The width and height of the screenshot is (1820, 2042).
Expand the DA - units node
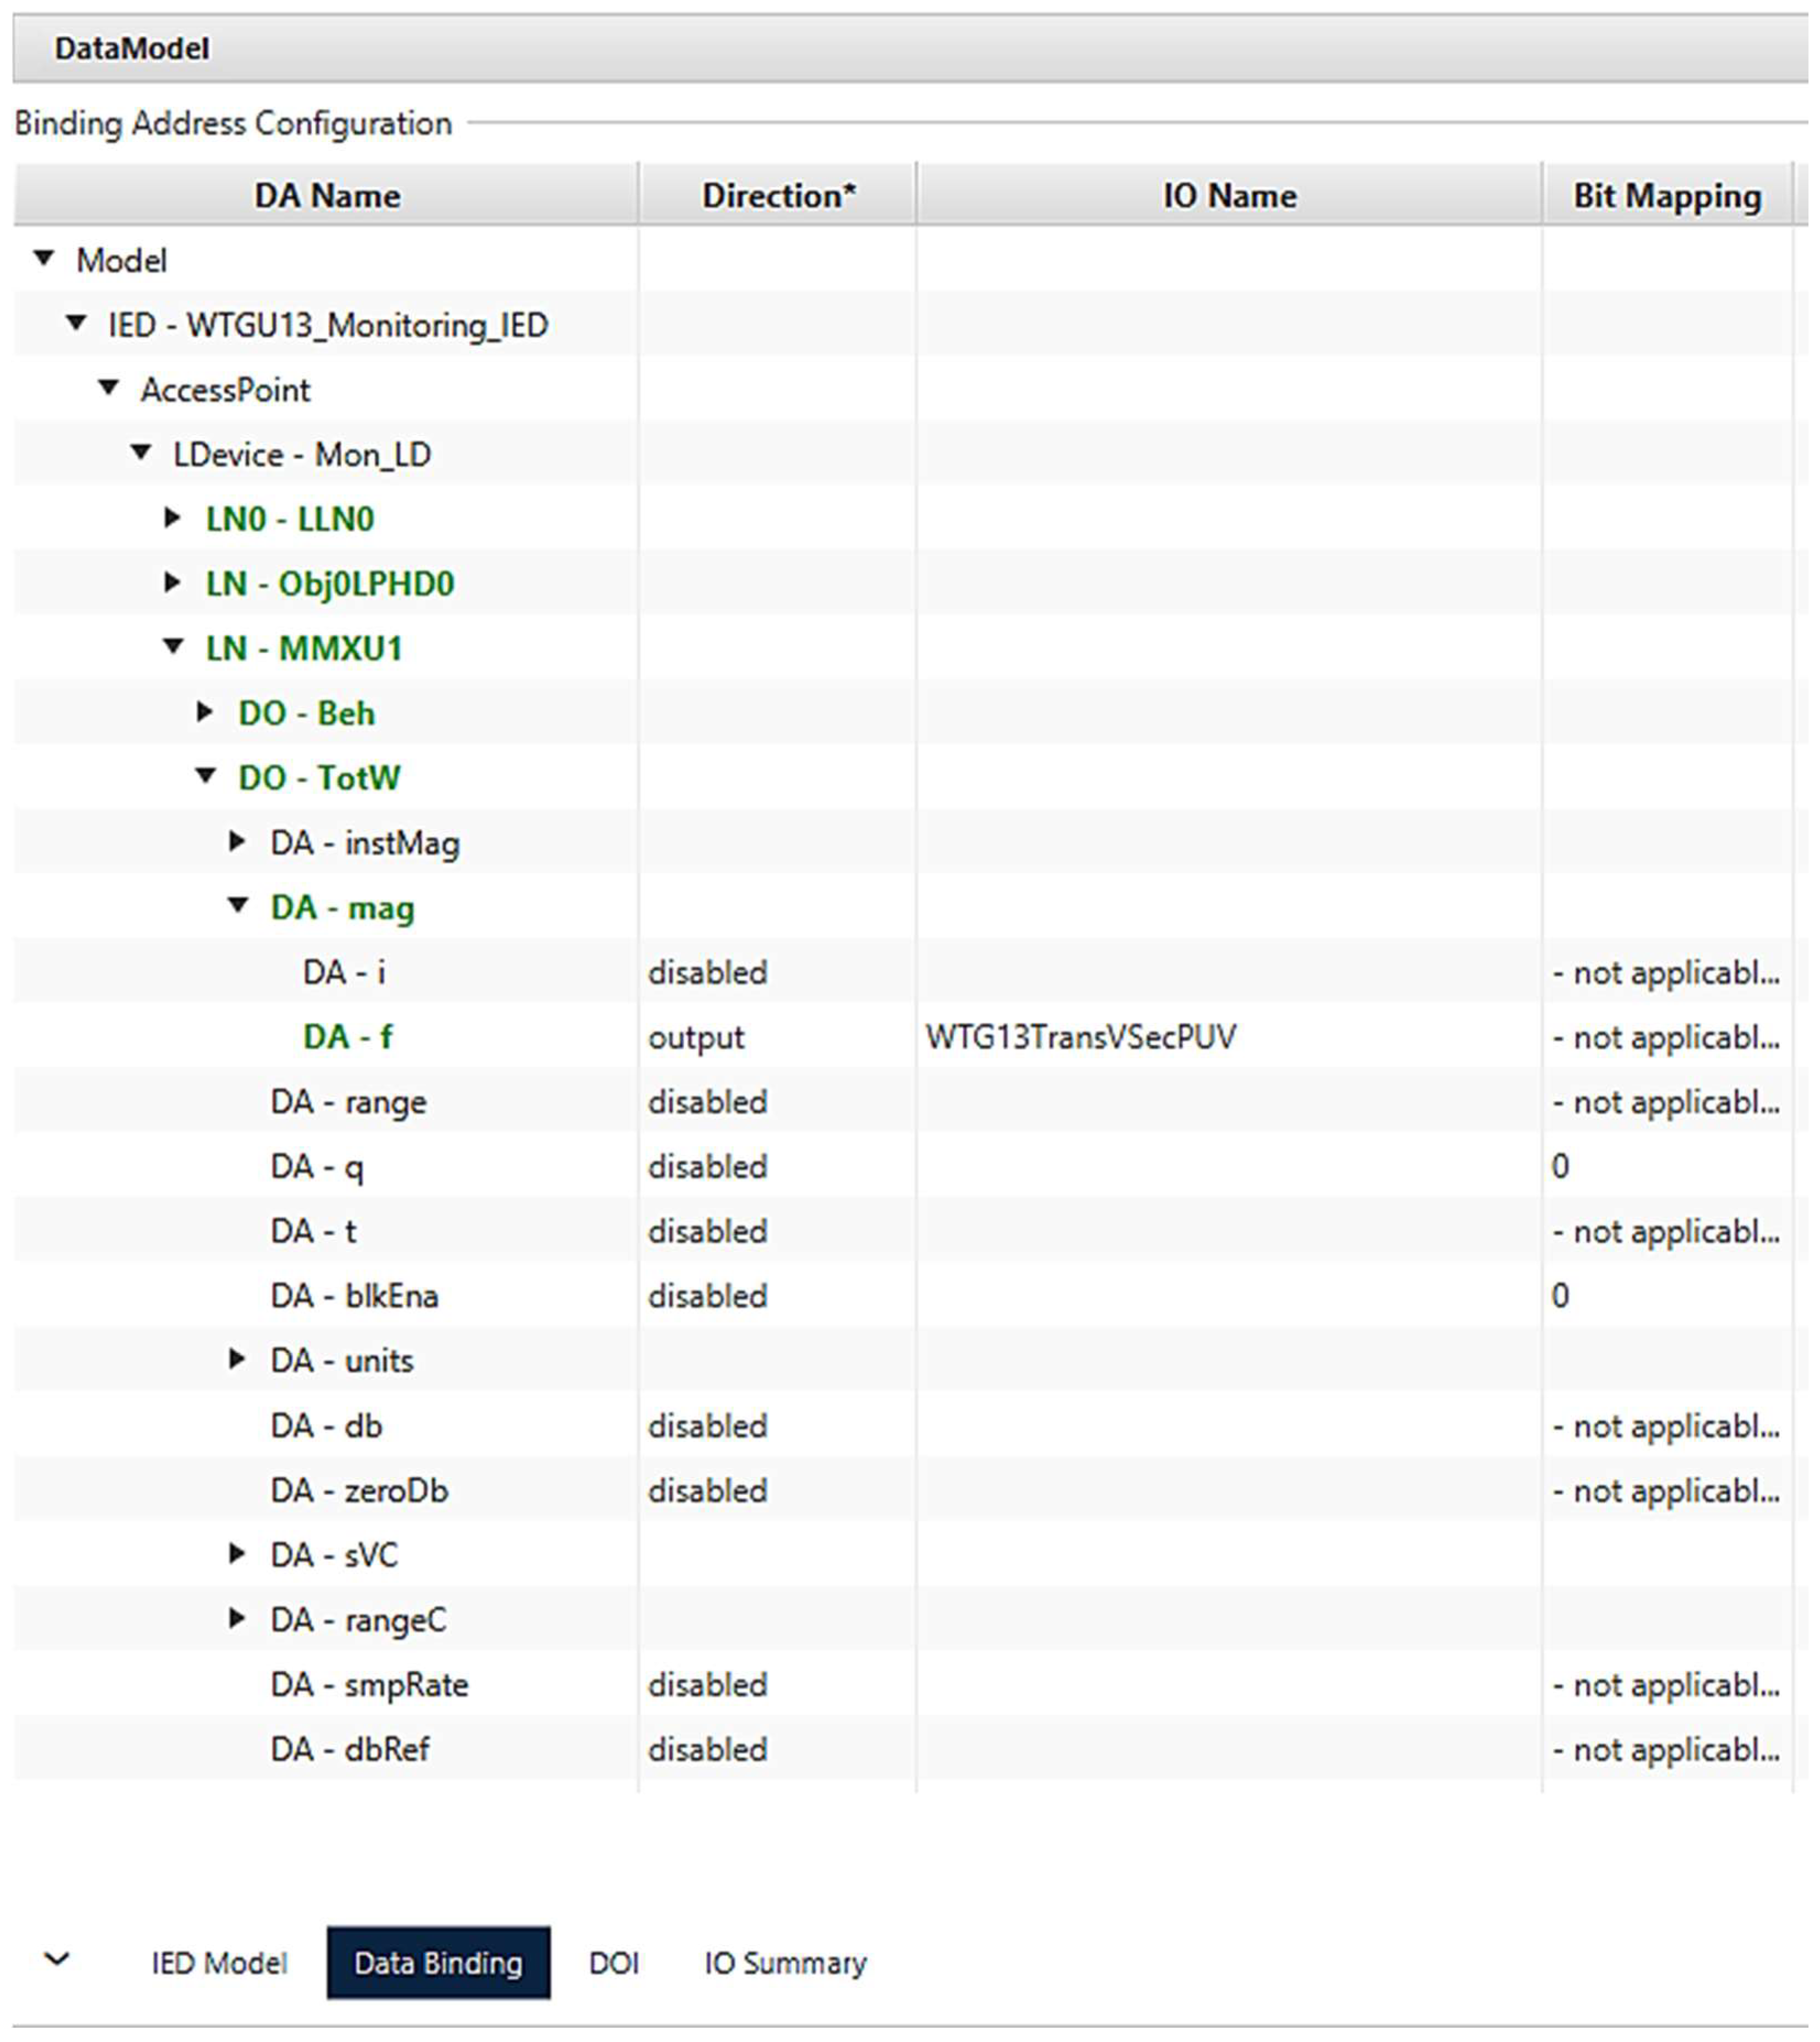point(238,1359)
